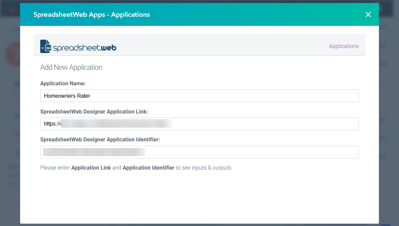Screen dimensions: 399x226
Task: Open the Applications link
Action: [x=344, y=46]
